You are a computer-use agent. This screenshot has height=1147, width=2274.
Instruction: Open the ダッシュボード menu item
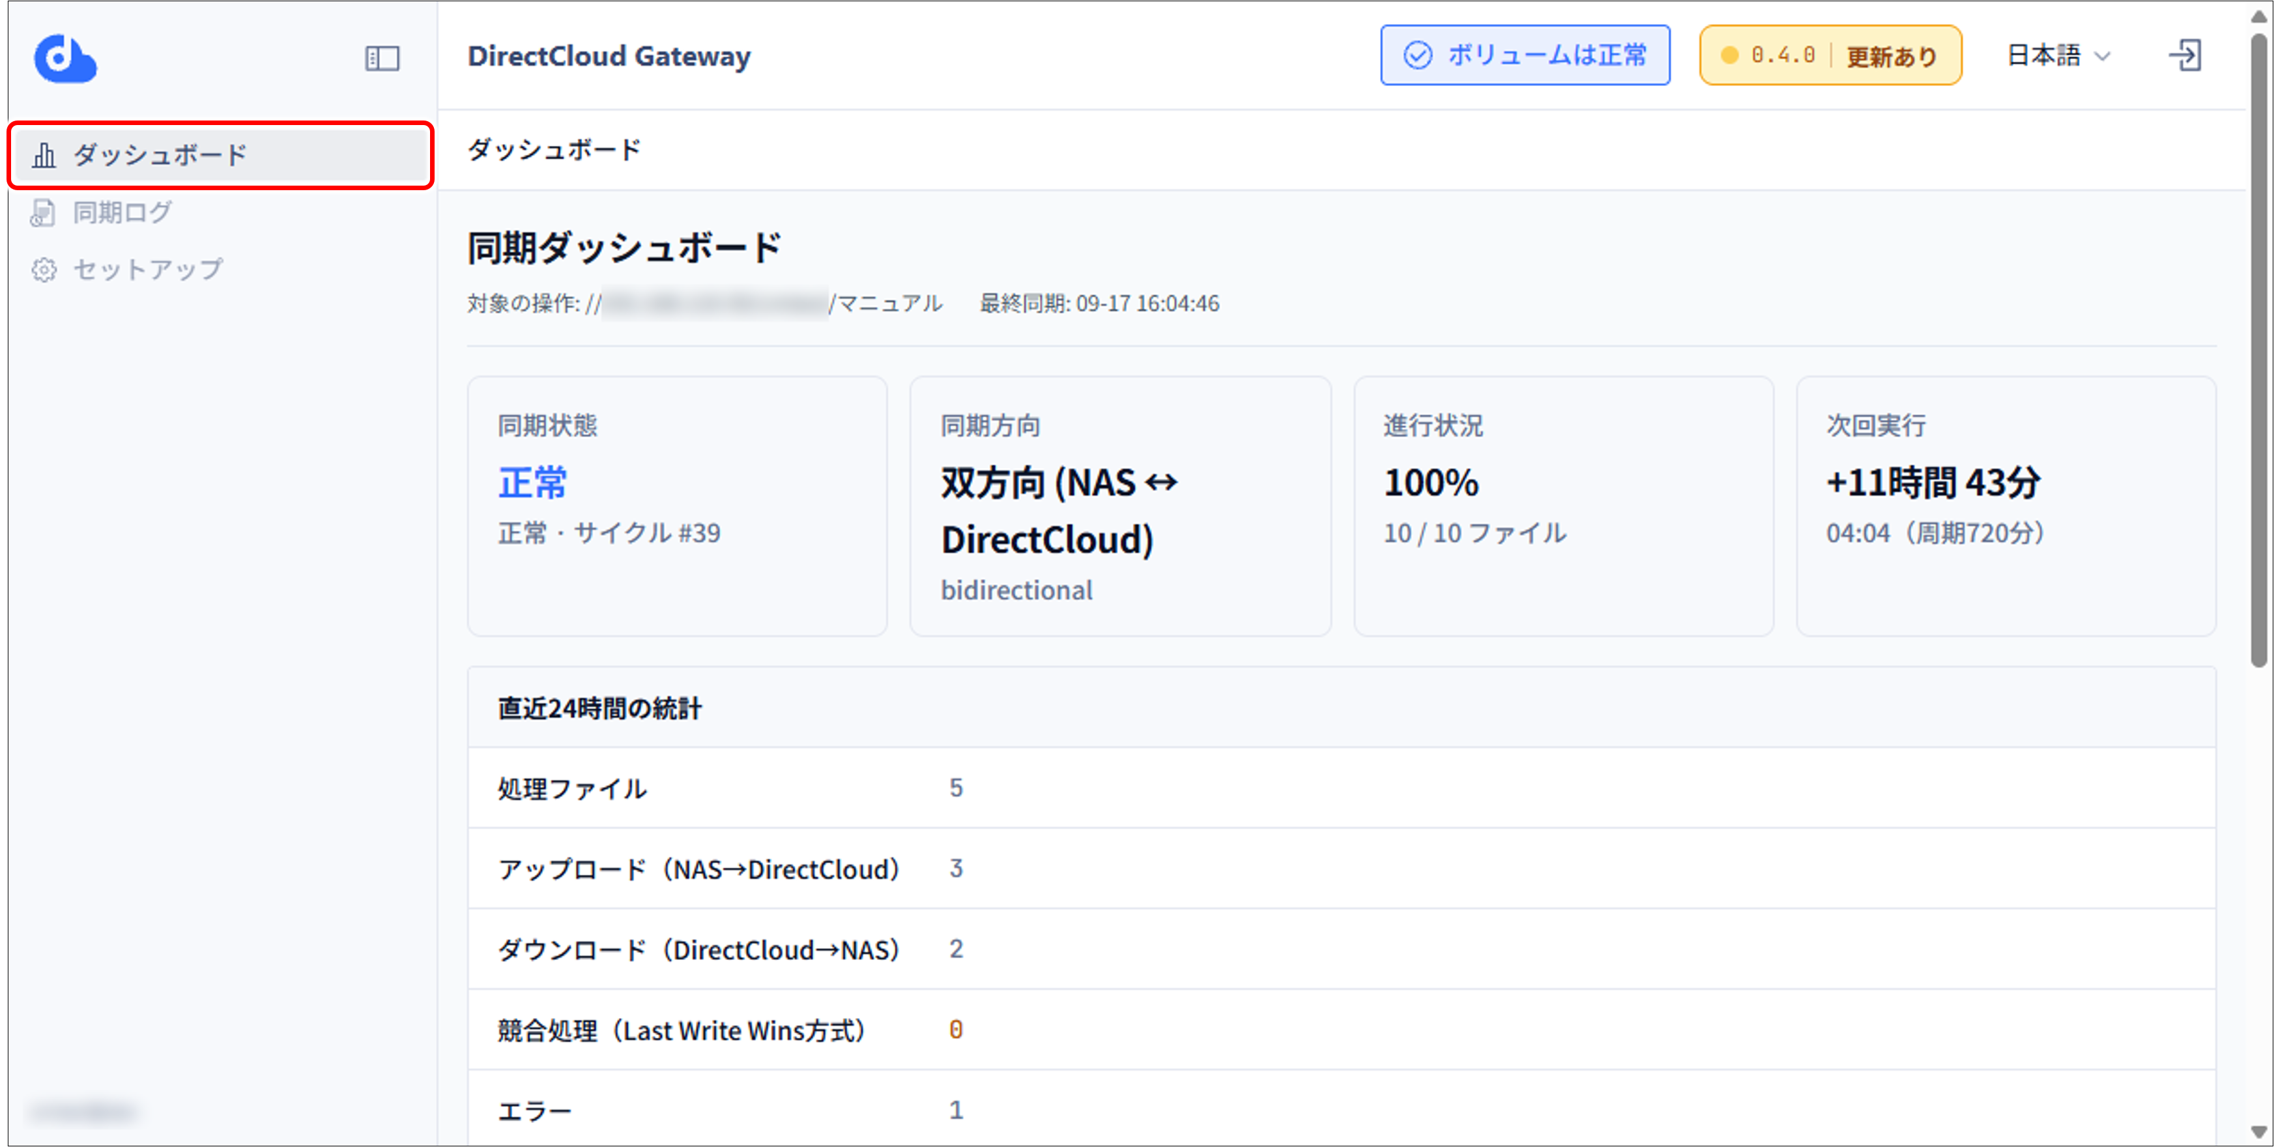pos(221,155)
